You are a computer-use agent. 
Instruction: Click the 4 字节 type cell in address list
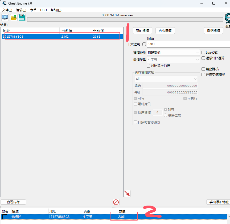(x=88, y=217)
